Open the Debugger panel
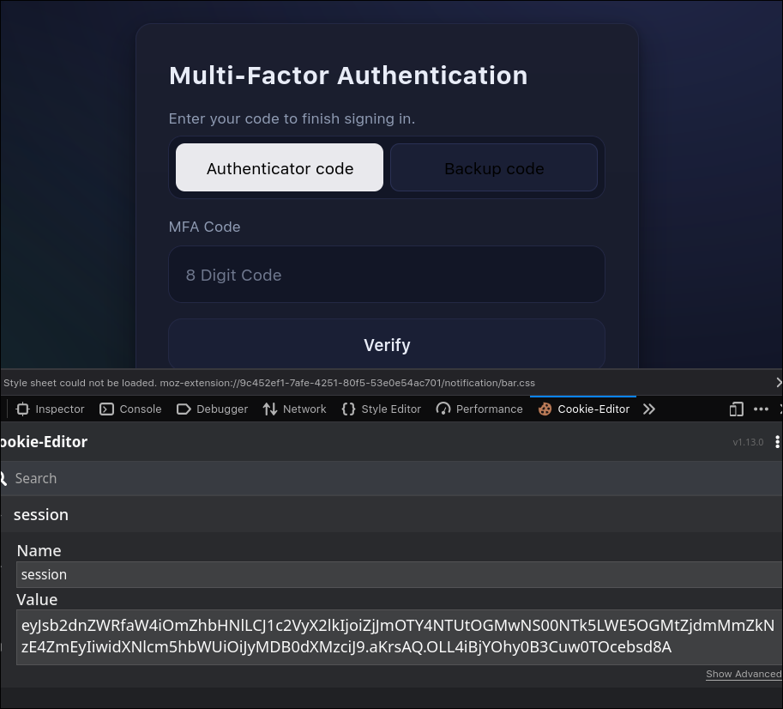The width and height of the screenshot is (783, 709). tap(212, 409)
